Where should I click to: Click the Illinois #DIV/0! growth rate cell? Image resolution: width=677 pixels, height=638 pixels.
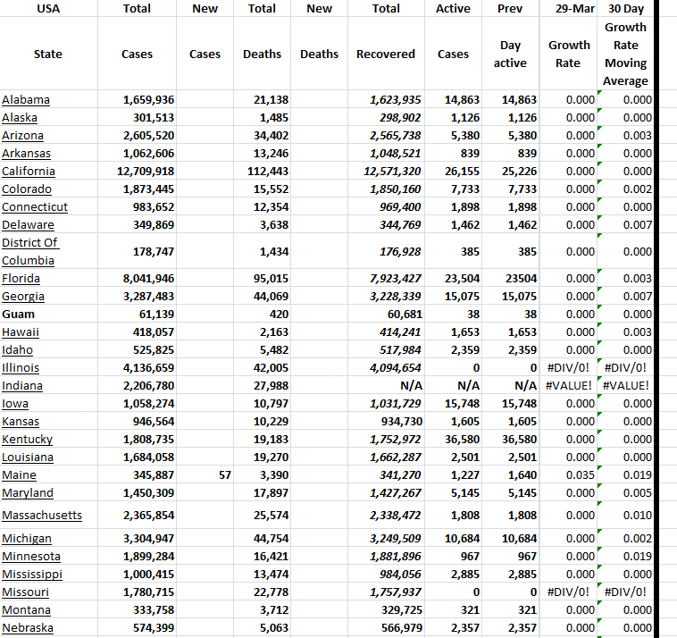tap(568, 368)
